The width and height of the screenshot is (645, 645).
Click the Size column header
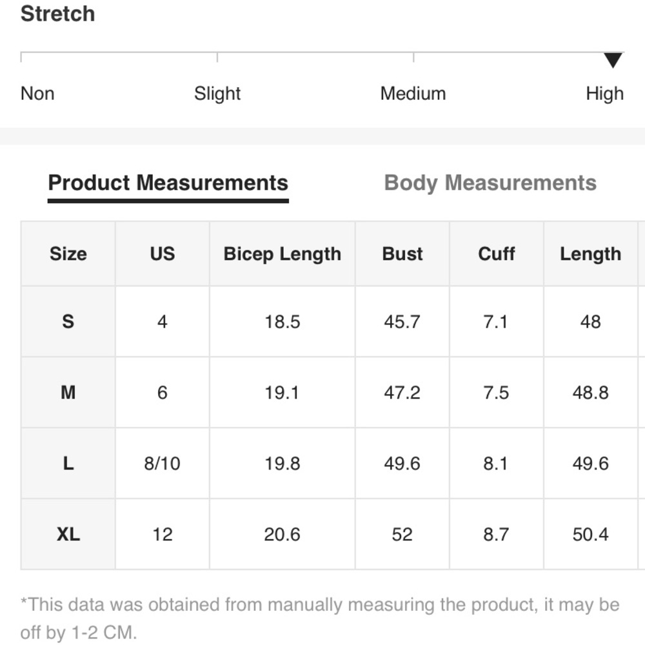[x=68, y=254]
